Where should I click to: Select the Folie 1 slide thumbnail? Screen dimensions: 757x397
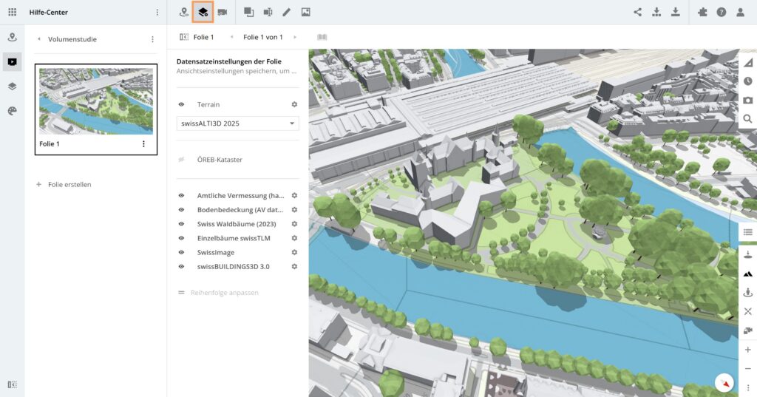(96, 101)
